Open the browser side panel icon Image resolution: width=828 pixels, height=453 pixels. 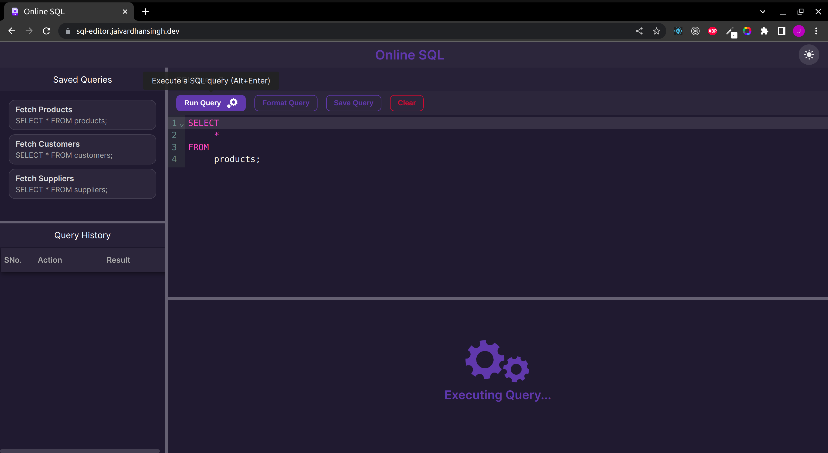tap(781, 31)
